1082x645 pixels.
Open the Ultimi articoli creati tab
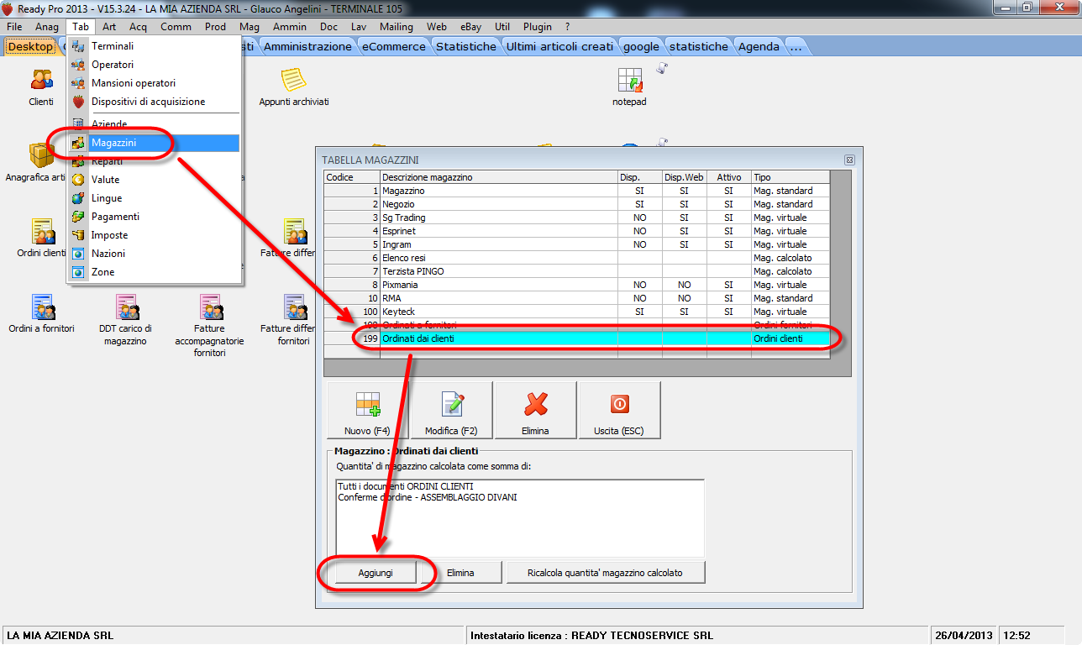click(560, 46)
